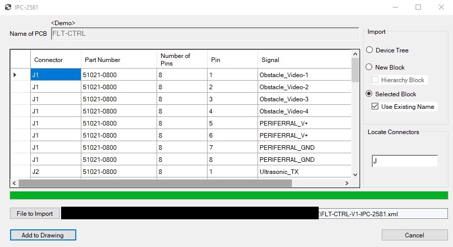Cancel the IPC-2581 import dialog
Screen dimensions: 453x247
click(414, 235)
